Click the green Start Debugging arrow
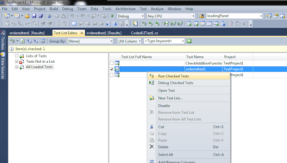 click(x=113, y=16)
